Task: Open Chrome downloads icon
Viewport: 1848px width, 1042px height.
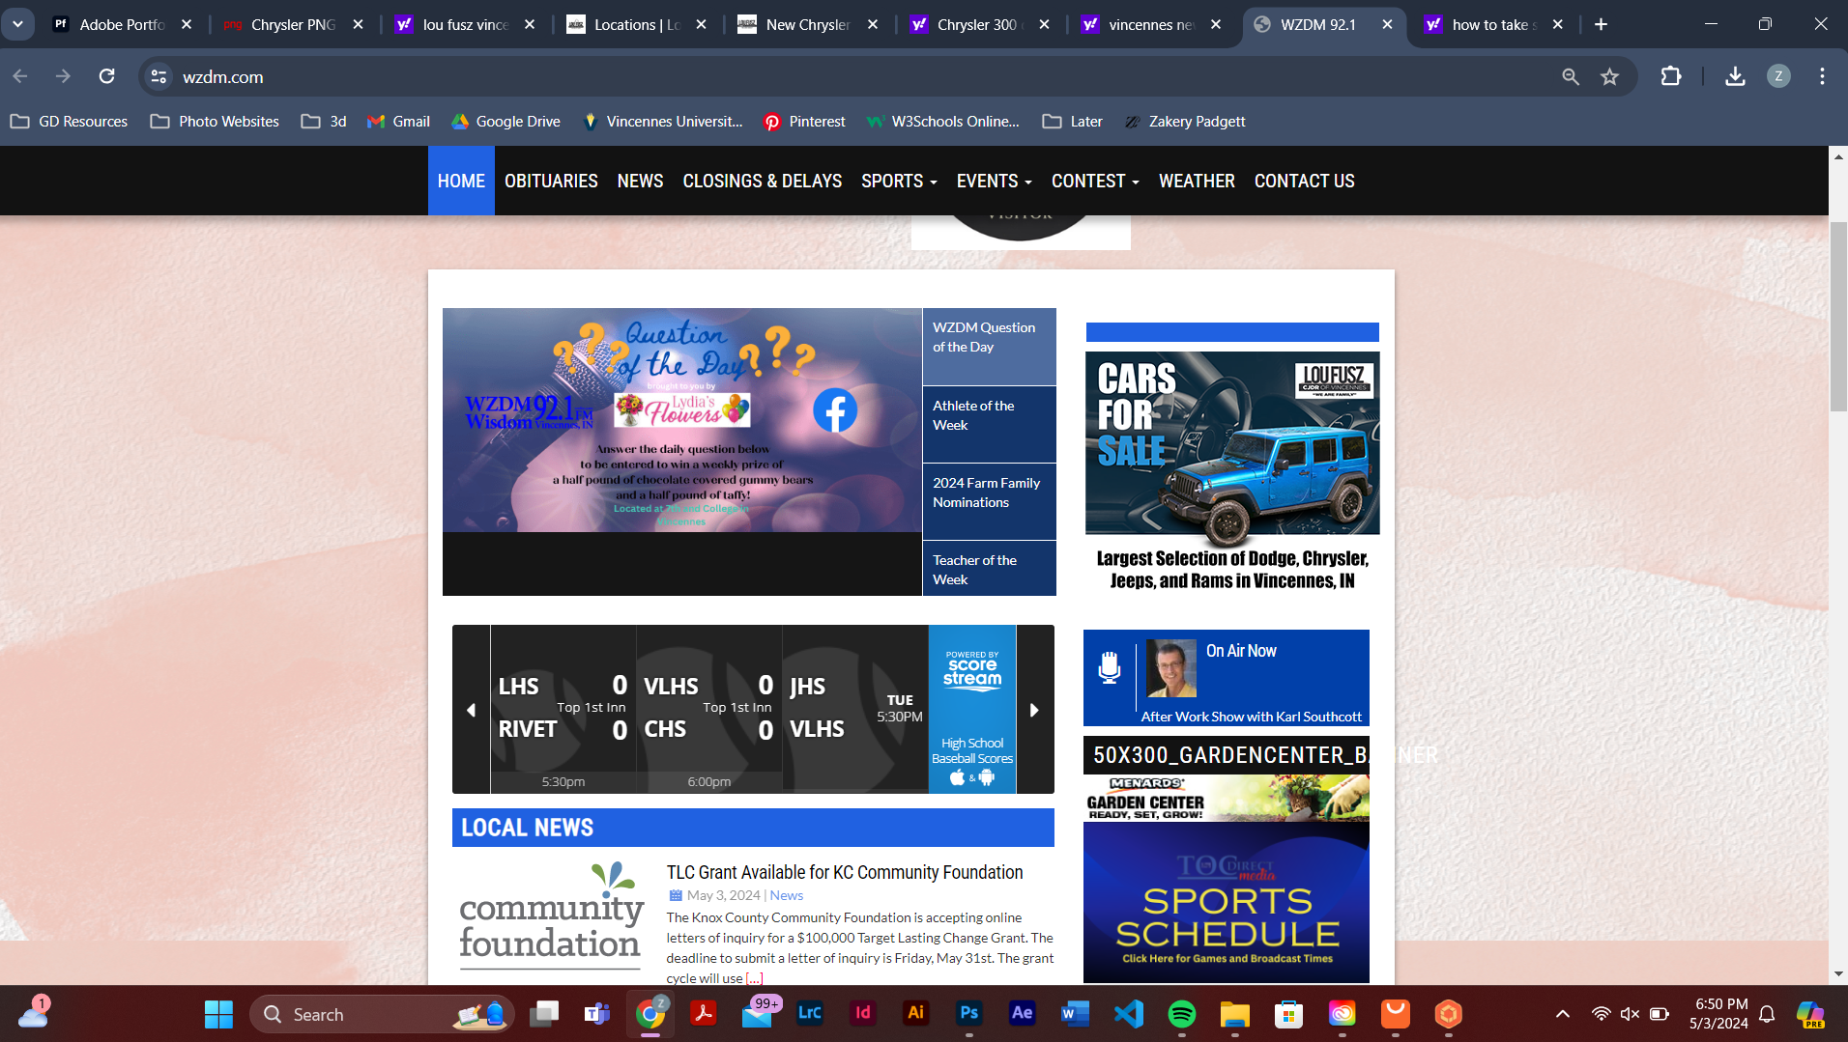Action: tap(1735, 76)
